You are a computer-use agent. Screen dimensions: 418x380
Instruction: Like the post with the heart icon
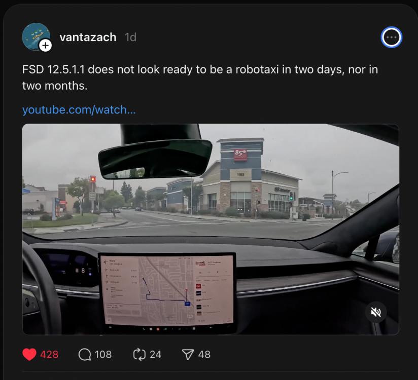29,355
